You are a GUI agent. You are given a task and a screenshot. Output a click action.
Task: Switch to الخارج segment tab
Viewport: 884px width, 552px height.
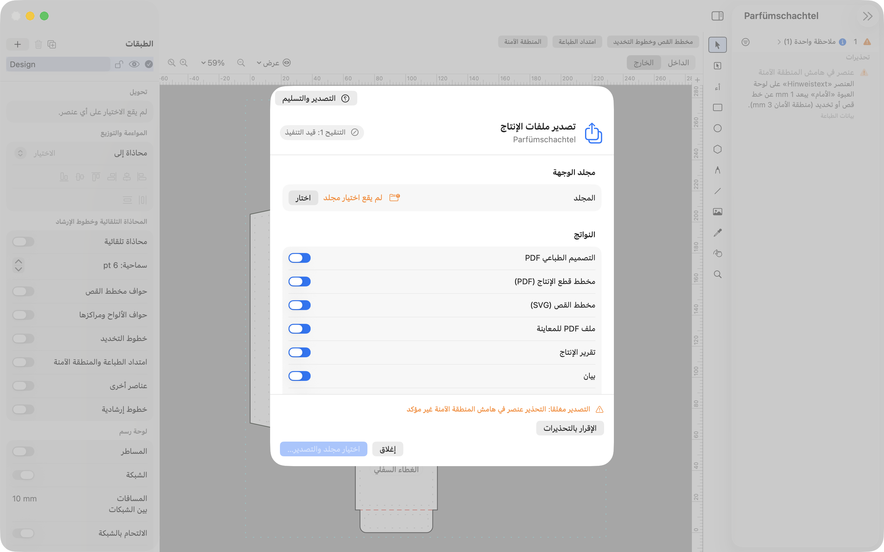(644, 63)
